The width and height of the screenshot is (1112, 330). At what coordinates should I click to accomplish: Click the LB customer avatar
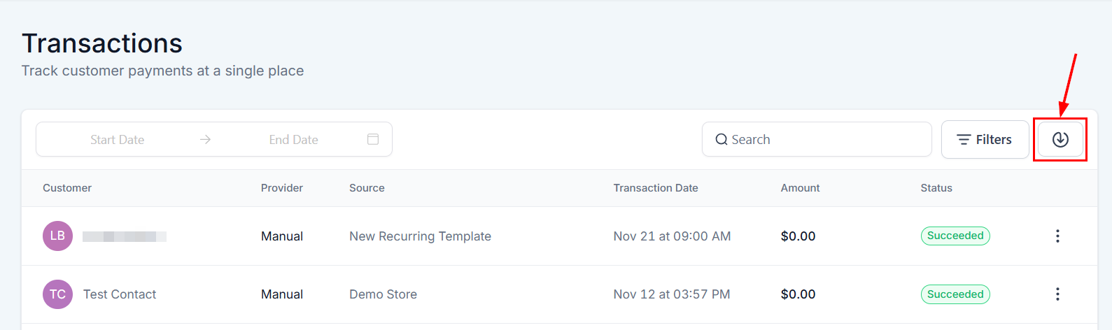[x=57, y=236]
